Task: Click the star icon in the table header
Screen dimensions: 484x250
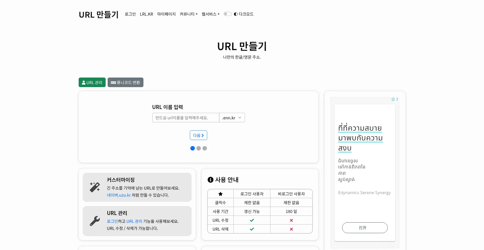Action: 221,194
